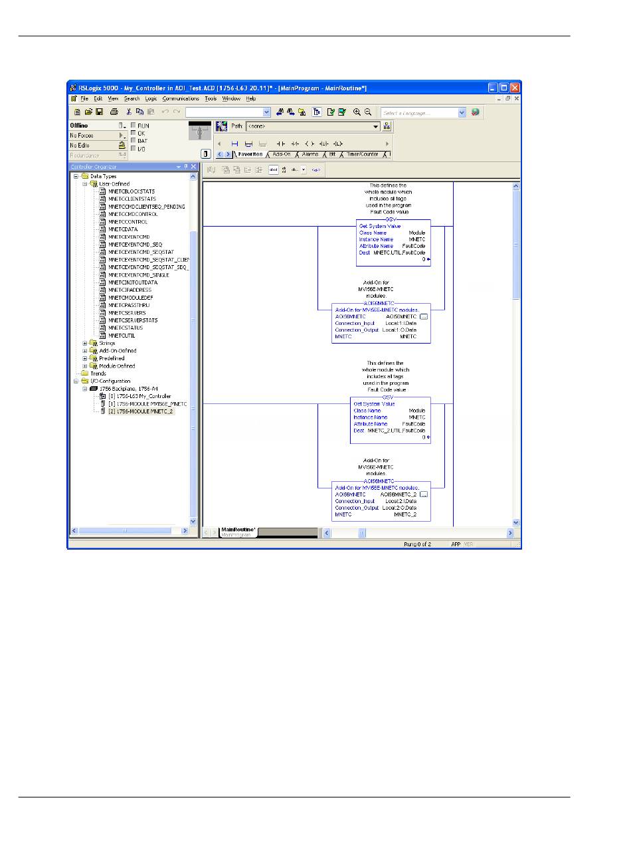Insert an Examine On contact instruction
Screen dimensions: 631x842
280,144
